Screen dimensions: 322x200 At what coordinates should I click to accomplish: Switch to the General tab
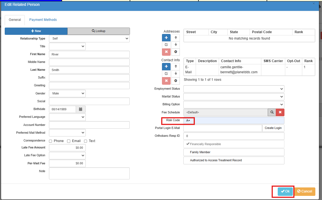tap(15, 20)
